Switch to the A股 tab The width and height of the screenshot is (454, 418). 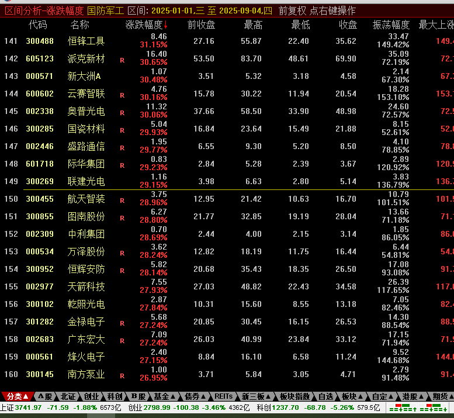click(45, 396)
